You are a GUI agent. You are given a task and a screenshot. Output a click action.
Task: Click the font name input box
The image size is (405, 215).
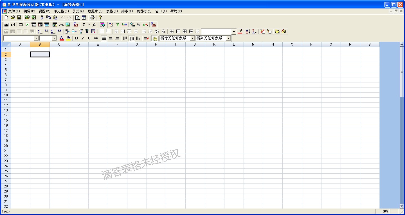[19, 38]
